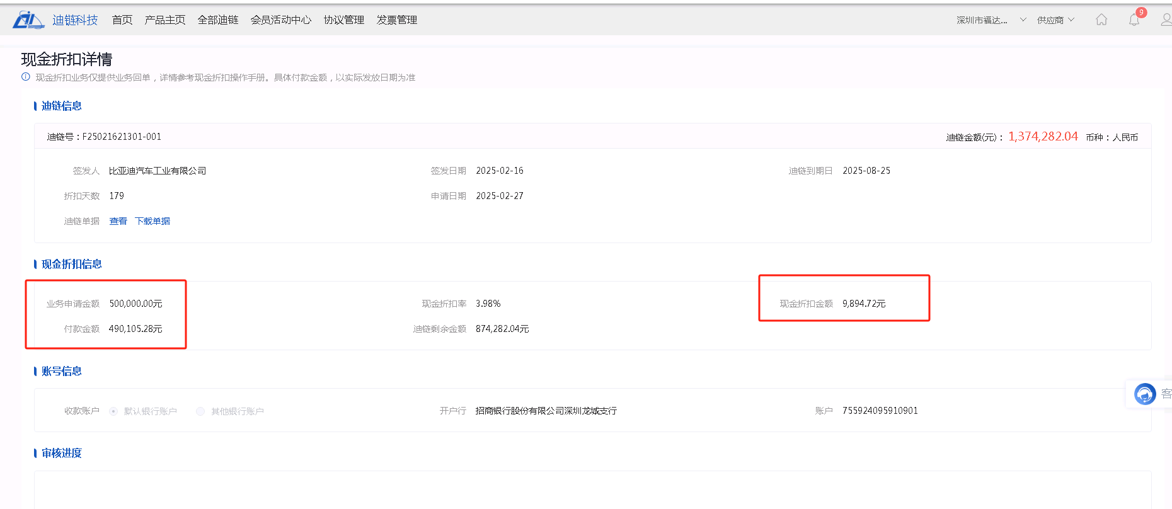This screenshot has height=509, width=1172.
Task: Click the 签发日期 2025-02-16 value
Action: click(x=500, y=171)
